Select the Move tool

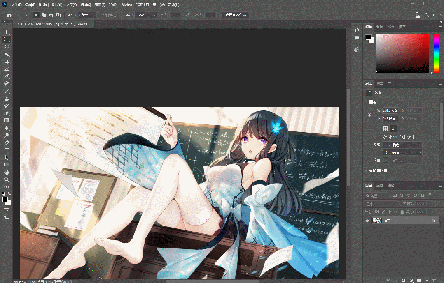[7, 32]
